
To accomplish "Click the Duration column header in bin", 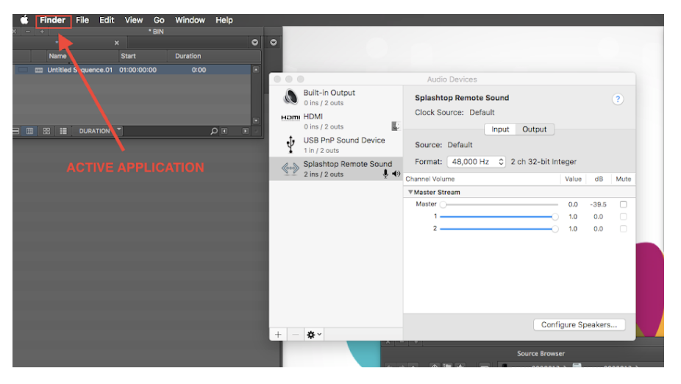I will (x=188, y=56).
